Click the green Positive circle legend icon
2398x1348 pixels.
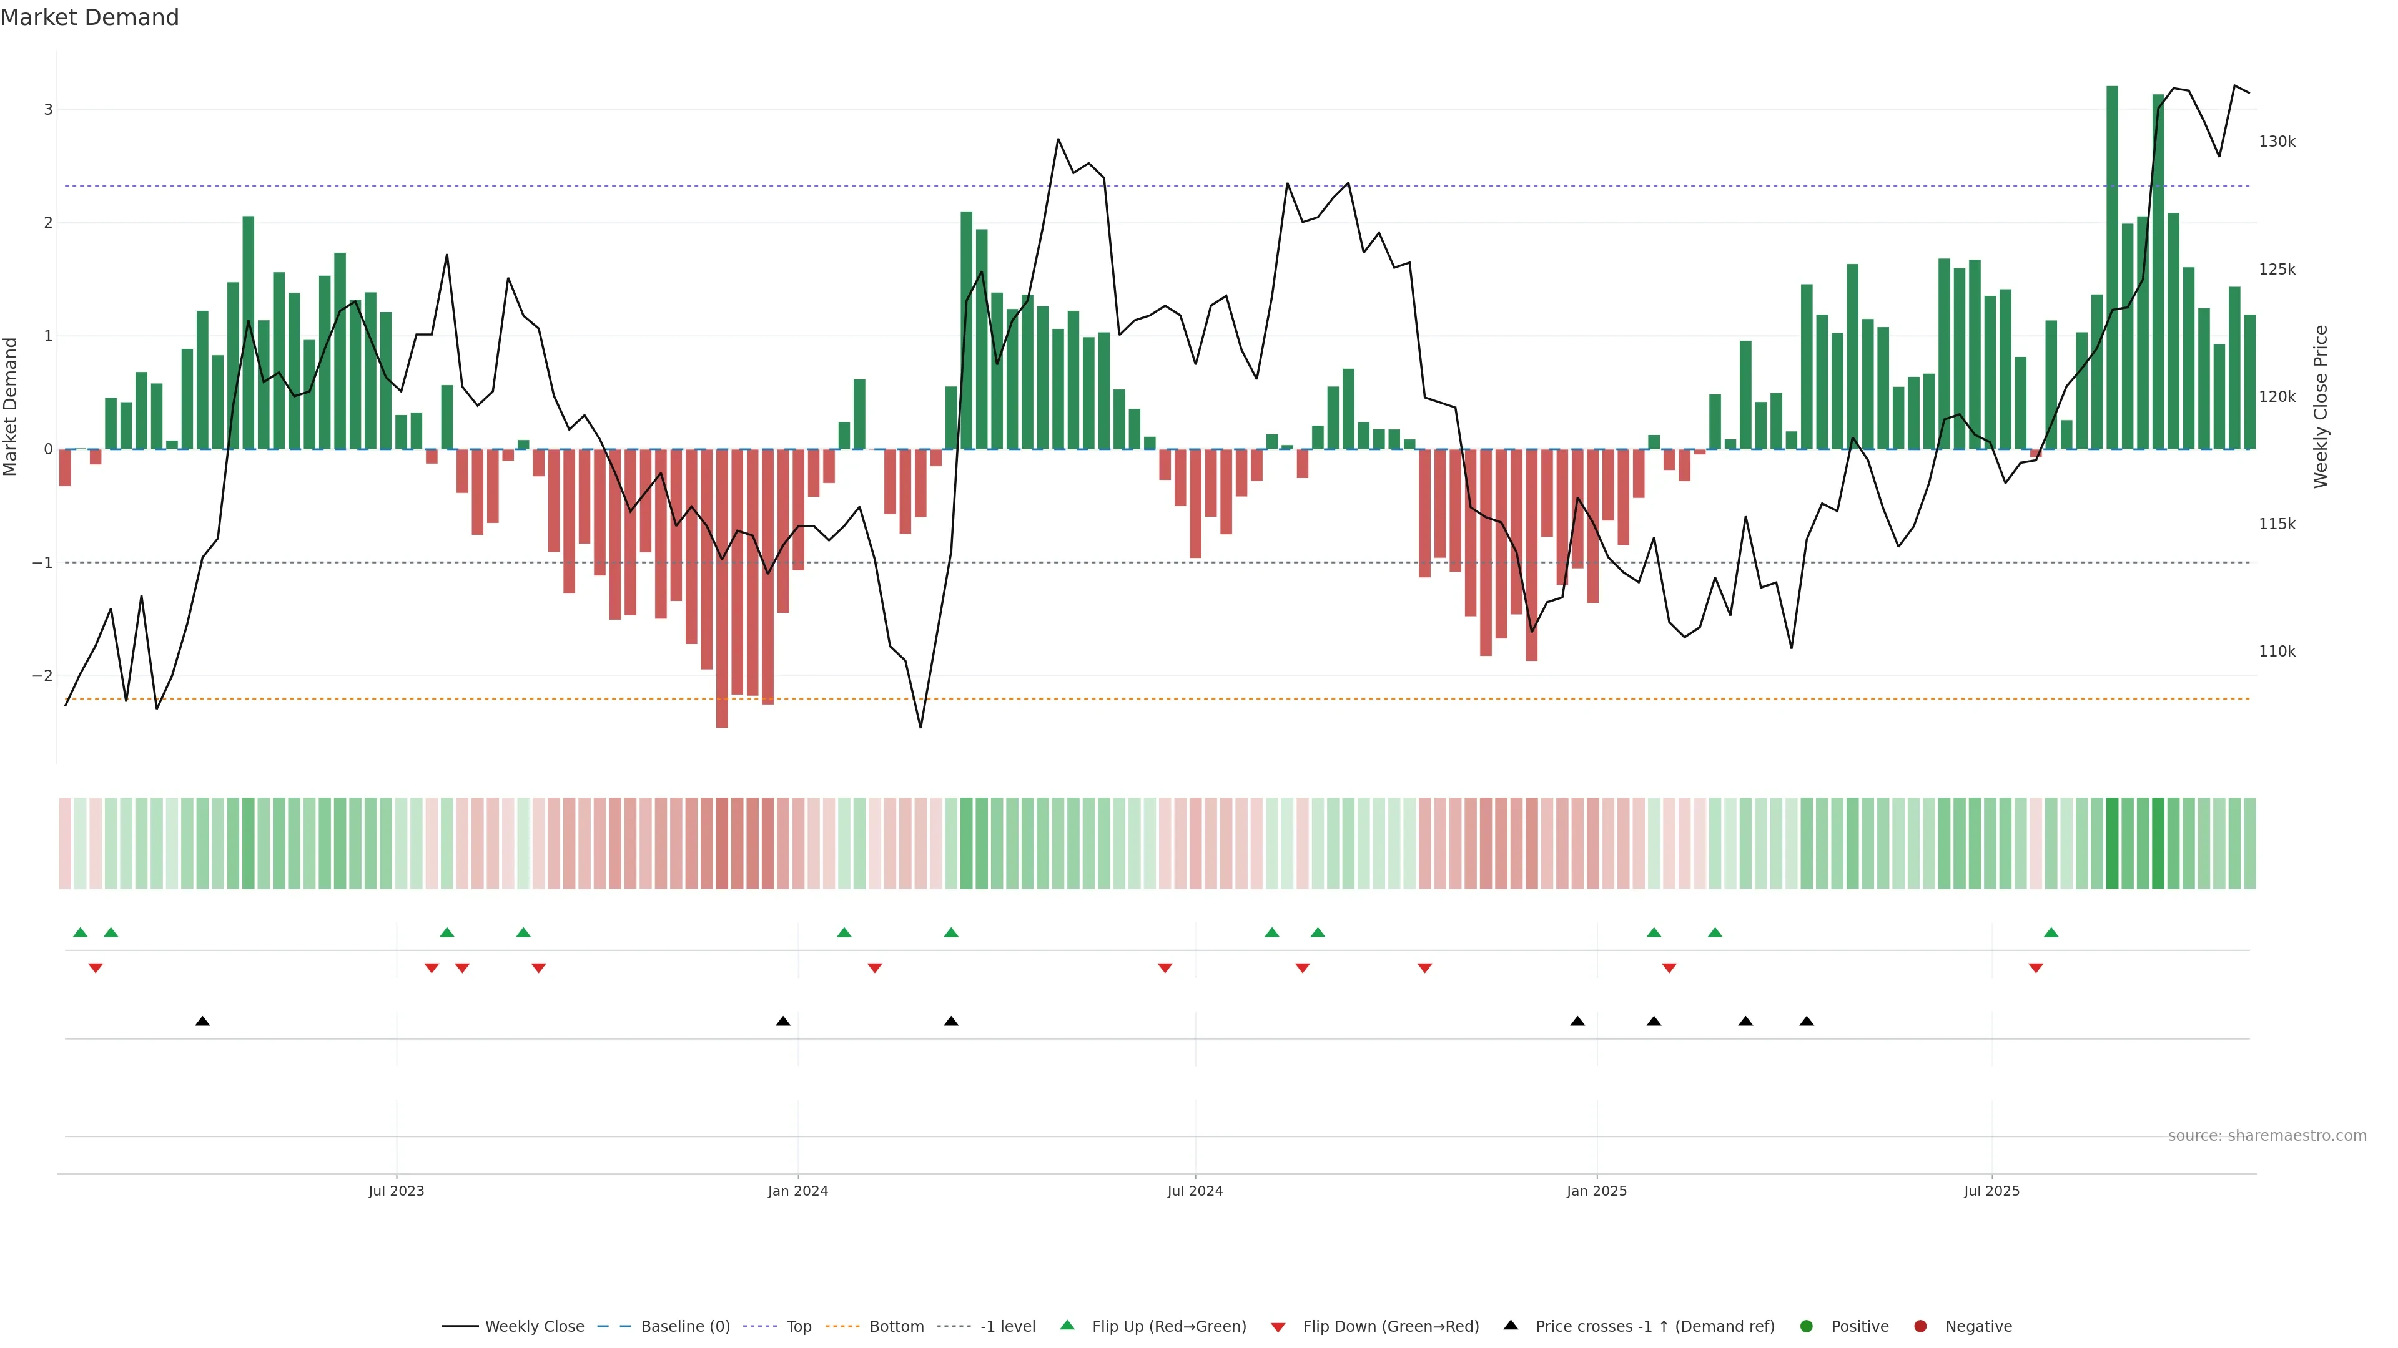point(1807,1326)
